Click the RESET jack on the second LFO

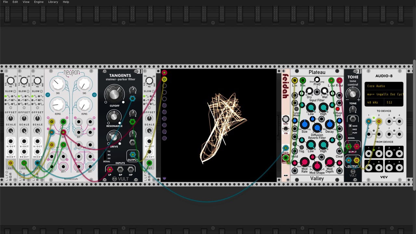24,152
